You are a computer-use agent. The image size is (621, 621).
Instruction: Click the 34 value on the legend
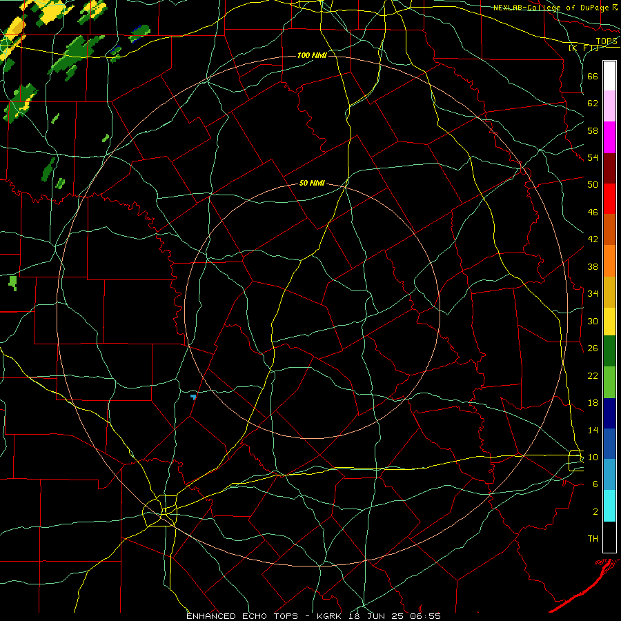593,293
